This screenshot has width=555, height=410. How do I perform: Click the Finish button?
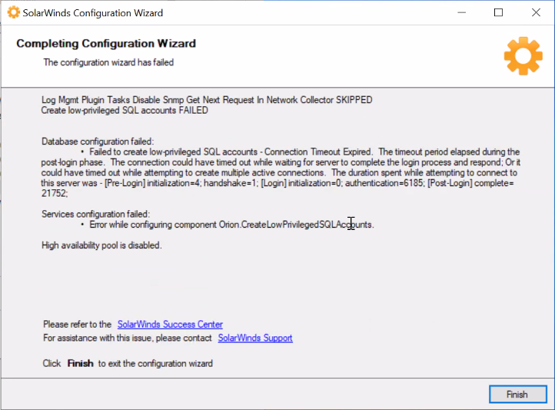pos(518,394)
